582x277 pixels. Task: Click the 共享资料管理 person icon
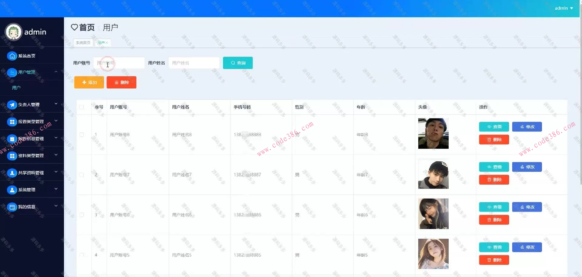tap(12, 173)
